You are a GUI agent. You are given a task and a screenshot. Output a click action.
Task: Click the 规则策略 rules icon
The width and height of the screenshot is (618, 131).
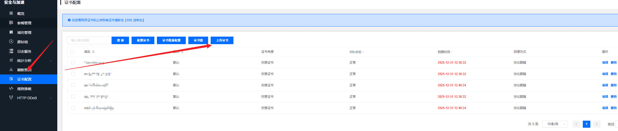[x=11, y=88]
